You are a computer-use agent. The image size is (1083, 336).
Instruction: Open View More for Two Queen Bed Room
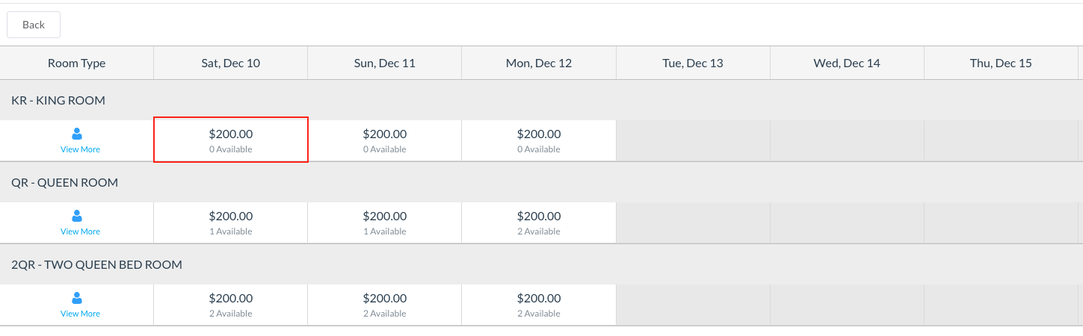pyautogui.click(x=80, y=314)
